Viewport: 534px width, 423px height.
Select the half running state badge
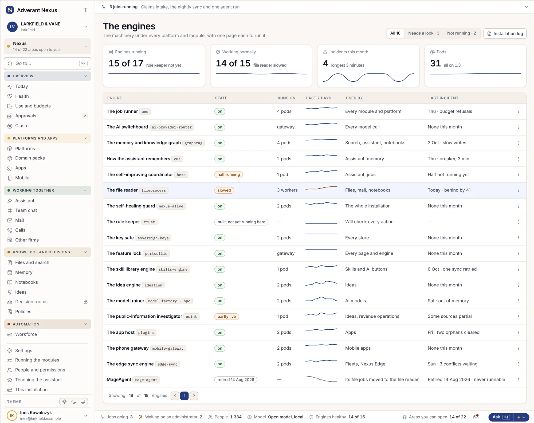229,175
